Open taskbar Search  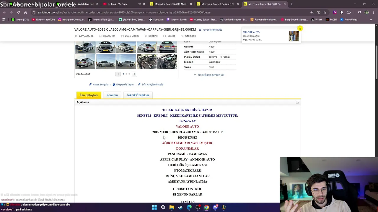tap(163, 207)
